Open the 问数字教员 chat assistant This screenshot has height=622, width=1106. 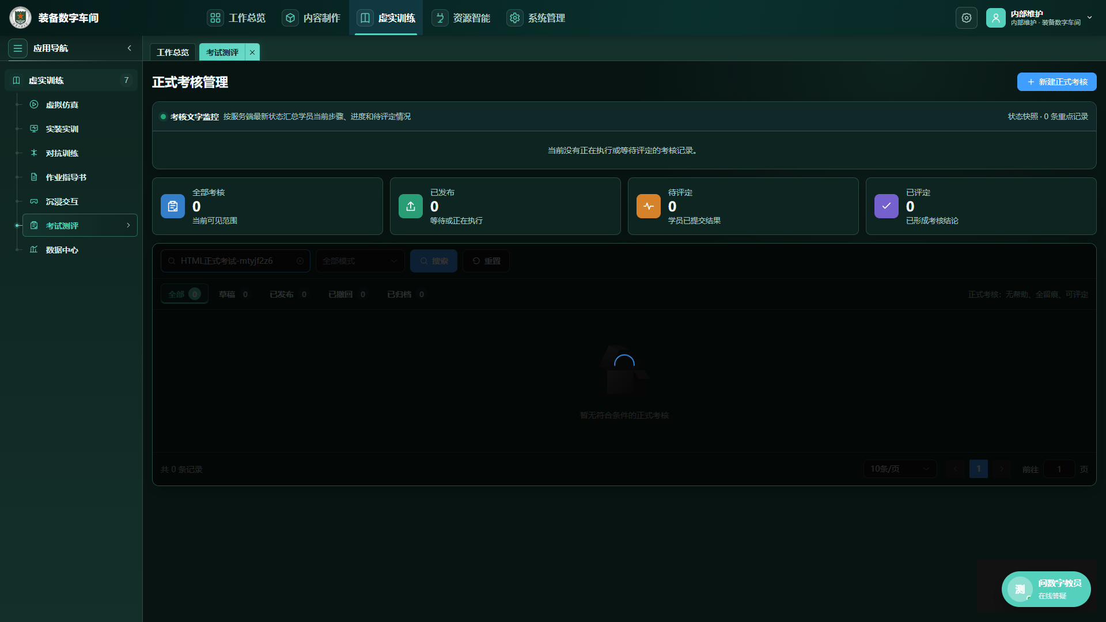point(1046,589)
